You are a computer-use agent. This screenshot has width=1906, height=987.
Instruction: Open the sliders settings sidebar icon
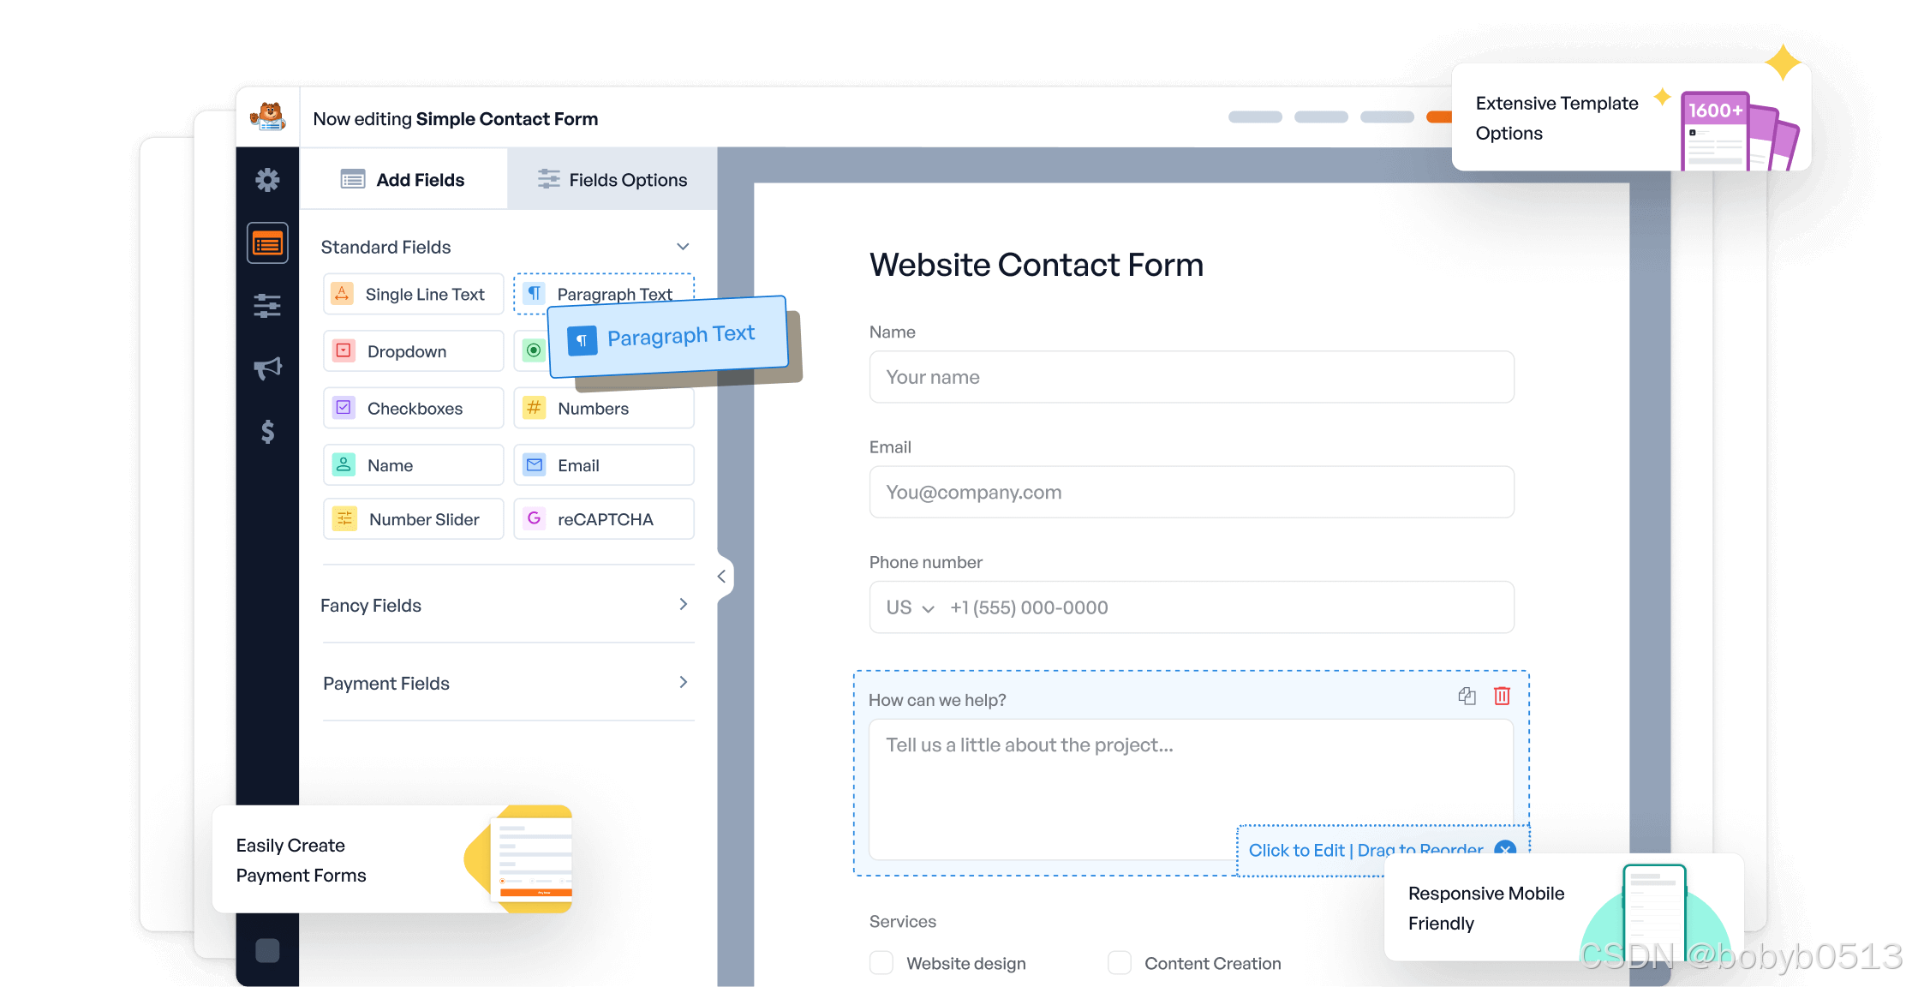tap(267, 306)
